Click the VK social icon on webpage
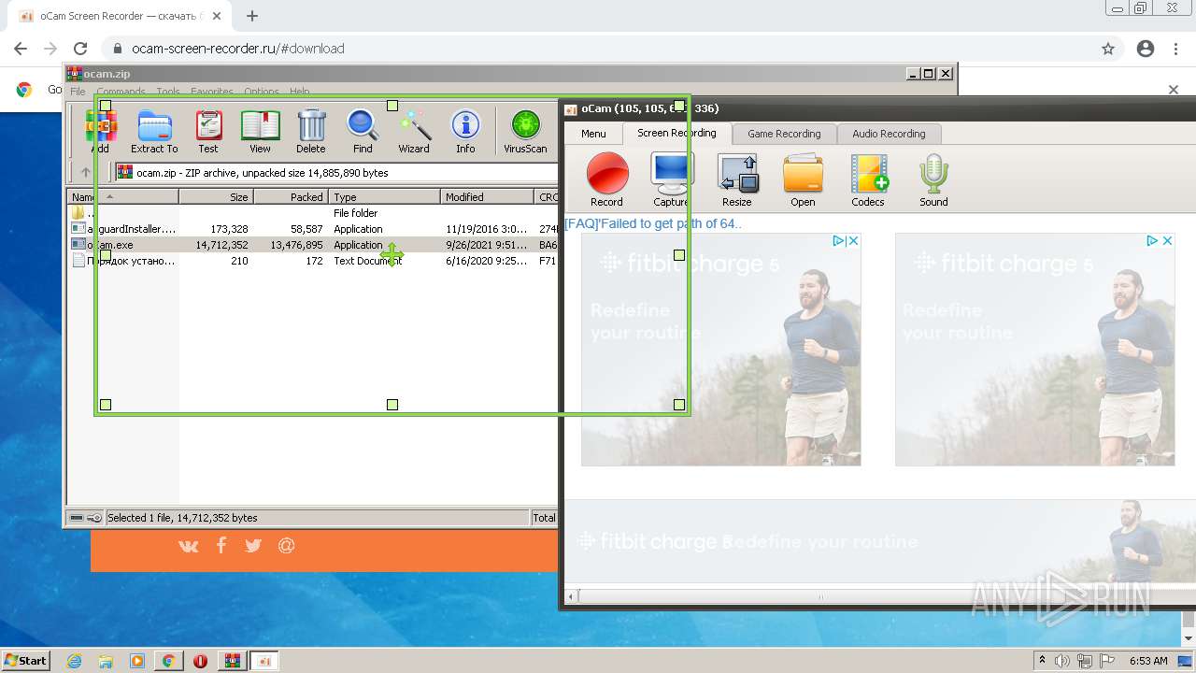This screenshot has width=1196, height=673. tap(189, 545)
